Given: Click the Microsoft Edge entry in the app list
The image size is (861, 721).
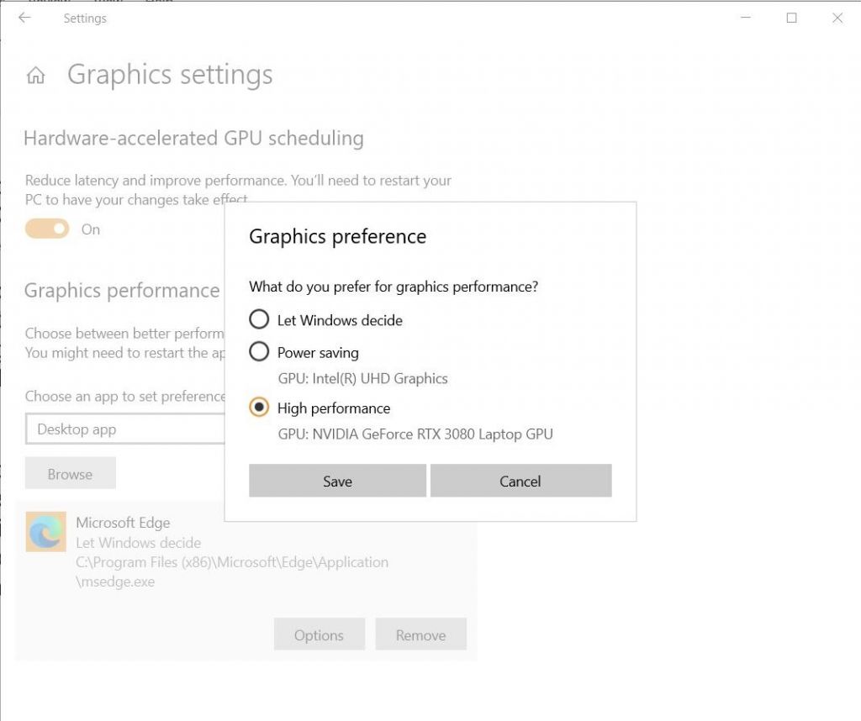Looking at the screenshot, I should click(x=123, y=522).
